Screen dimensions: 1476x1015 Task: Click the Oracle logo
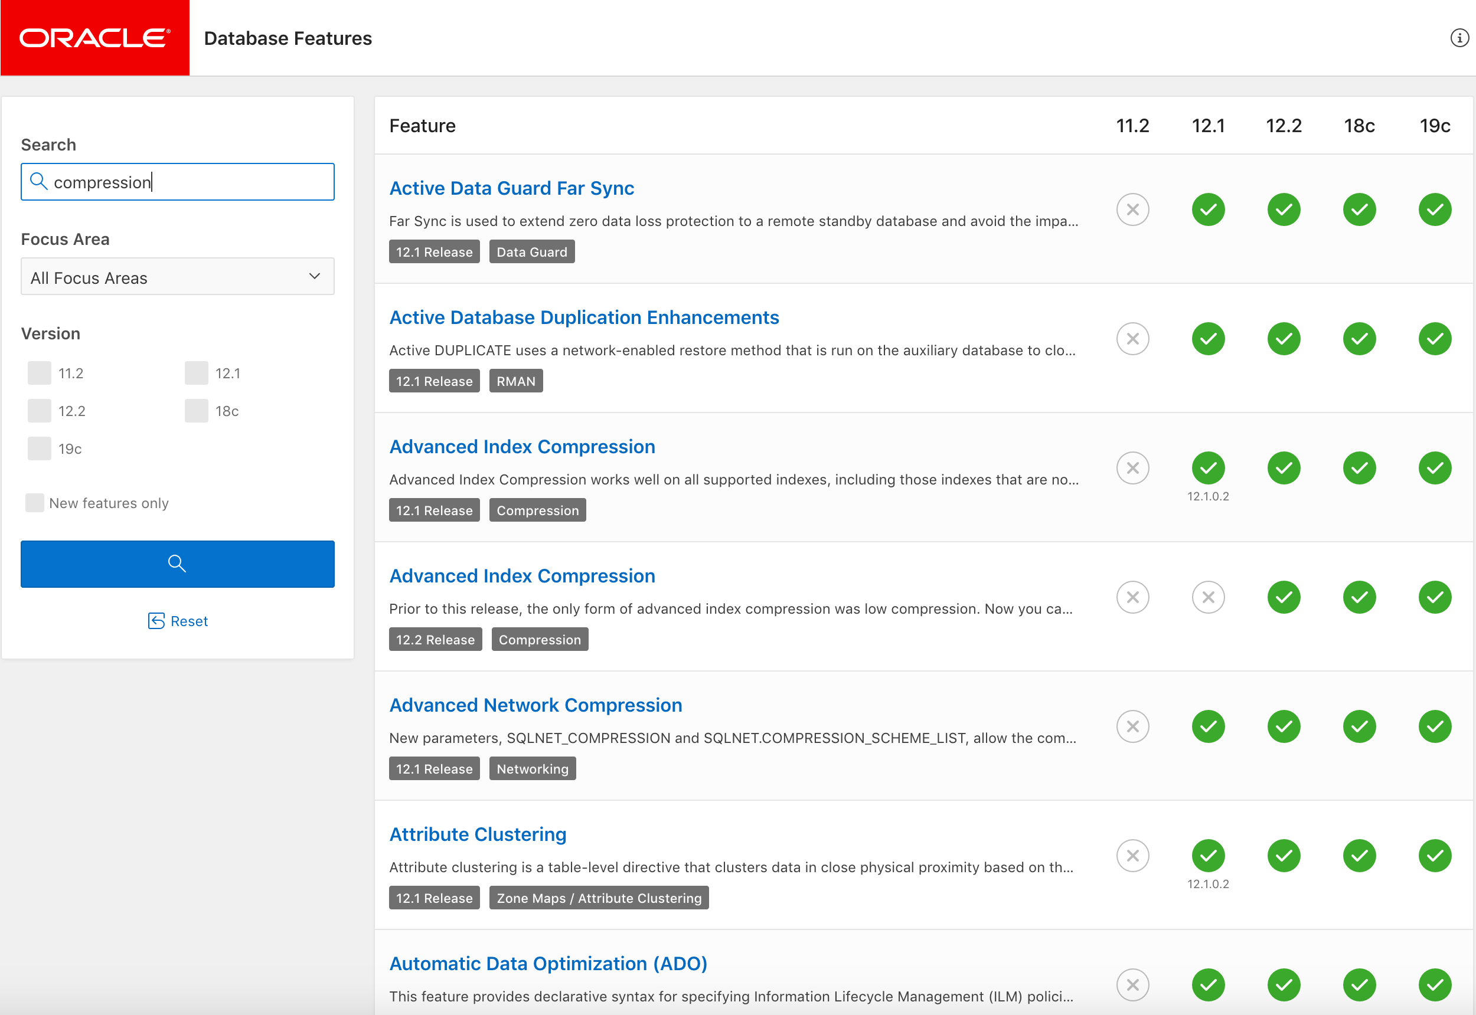[95, 38]
